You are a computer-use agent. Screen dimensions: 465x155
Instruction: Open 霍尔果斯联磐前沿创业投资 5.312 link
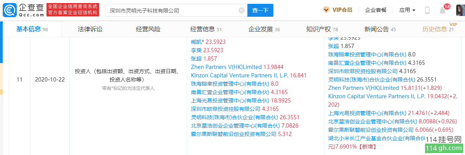(233, 134)
